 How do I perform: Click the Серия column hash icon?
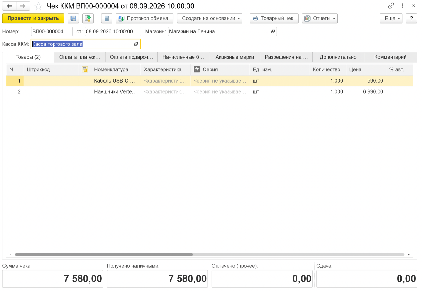[197, 69]
